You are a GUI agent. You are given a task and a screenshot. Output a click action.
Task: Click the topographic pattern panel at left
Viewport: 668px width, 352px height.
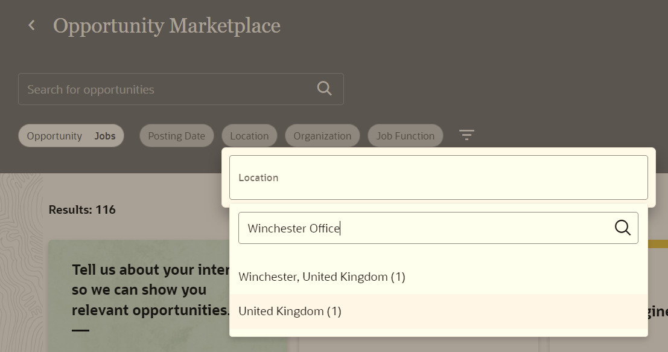21,263
